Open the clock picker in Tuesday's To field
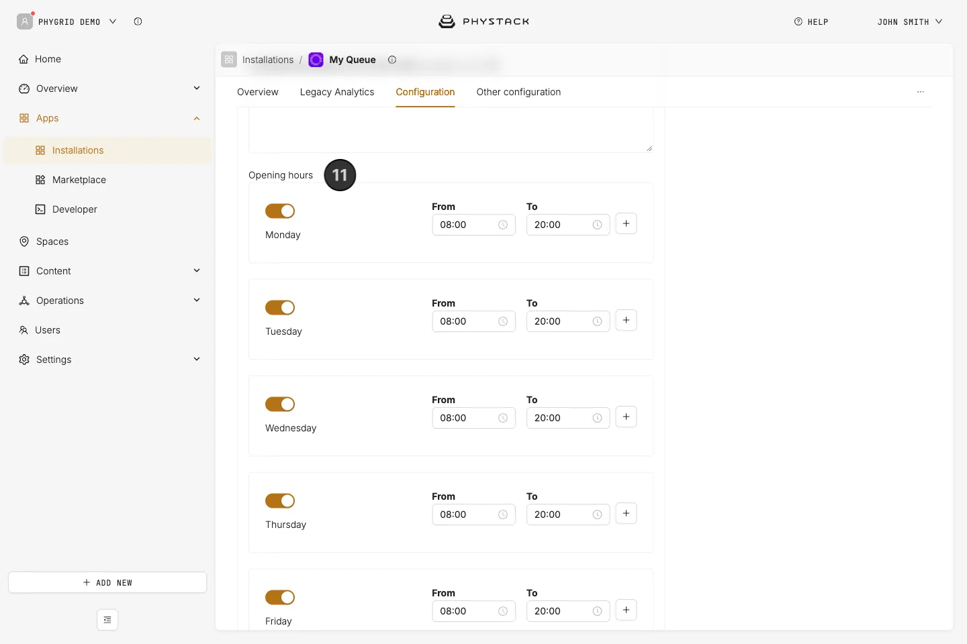Viewport: 967px width, 644px height. (x=597, y=321)
